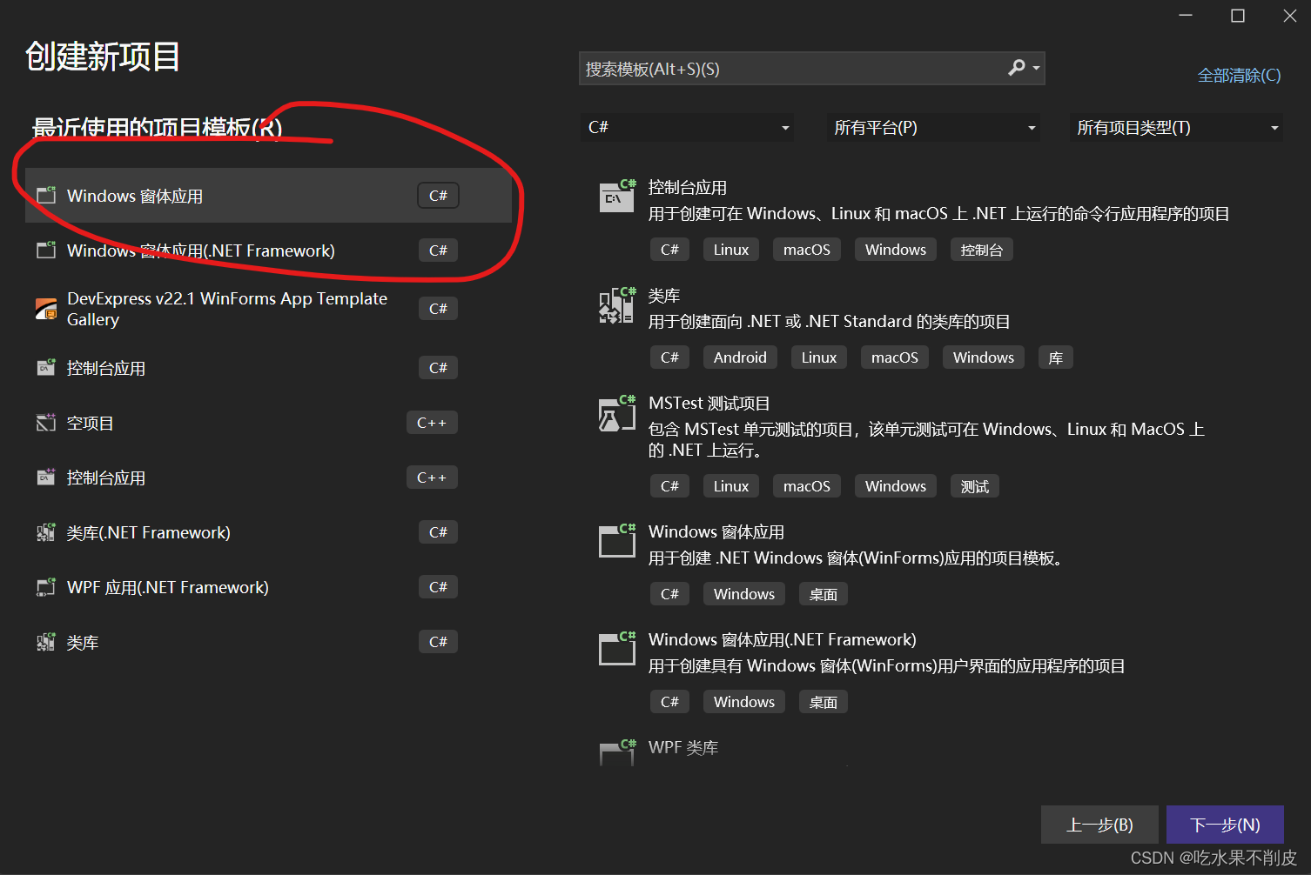This screenshot has height=875, width=1311.
Task: Select Windows 窗体应用 in recent templates list
Action: (x=268, y=196)
